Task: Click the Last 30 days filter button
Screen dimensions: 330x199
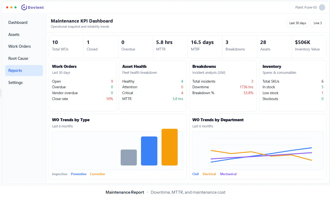Action: [x=298, y=23]
